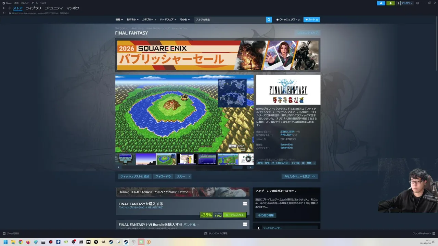This screenshot has width=438, height=246.
Task: Click あなたのキューを表示 button
Action: click(x=299, y=176)
